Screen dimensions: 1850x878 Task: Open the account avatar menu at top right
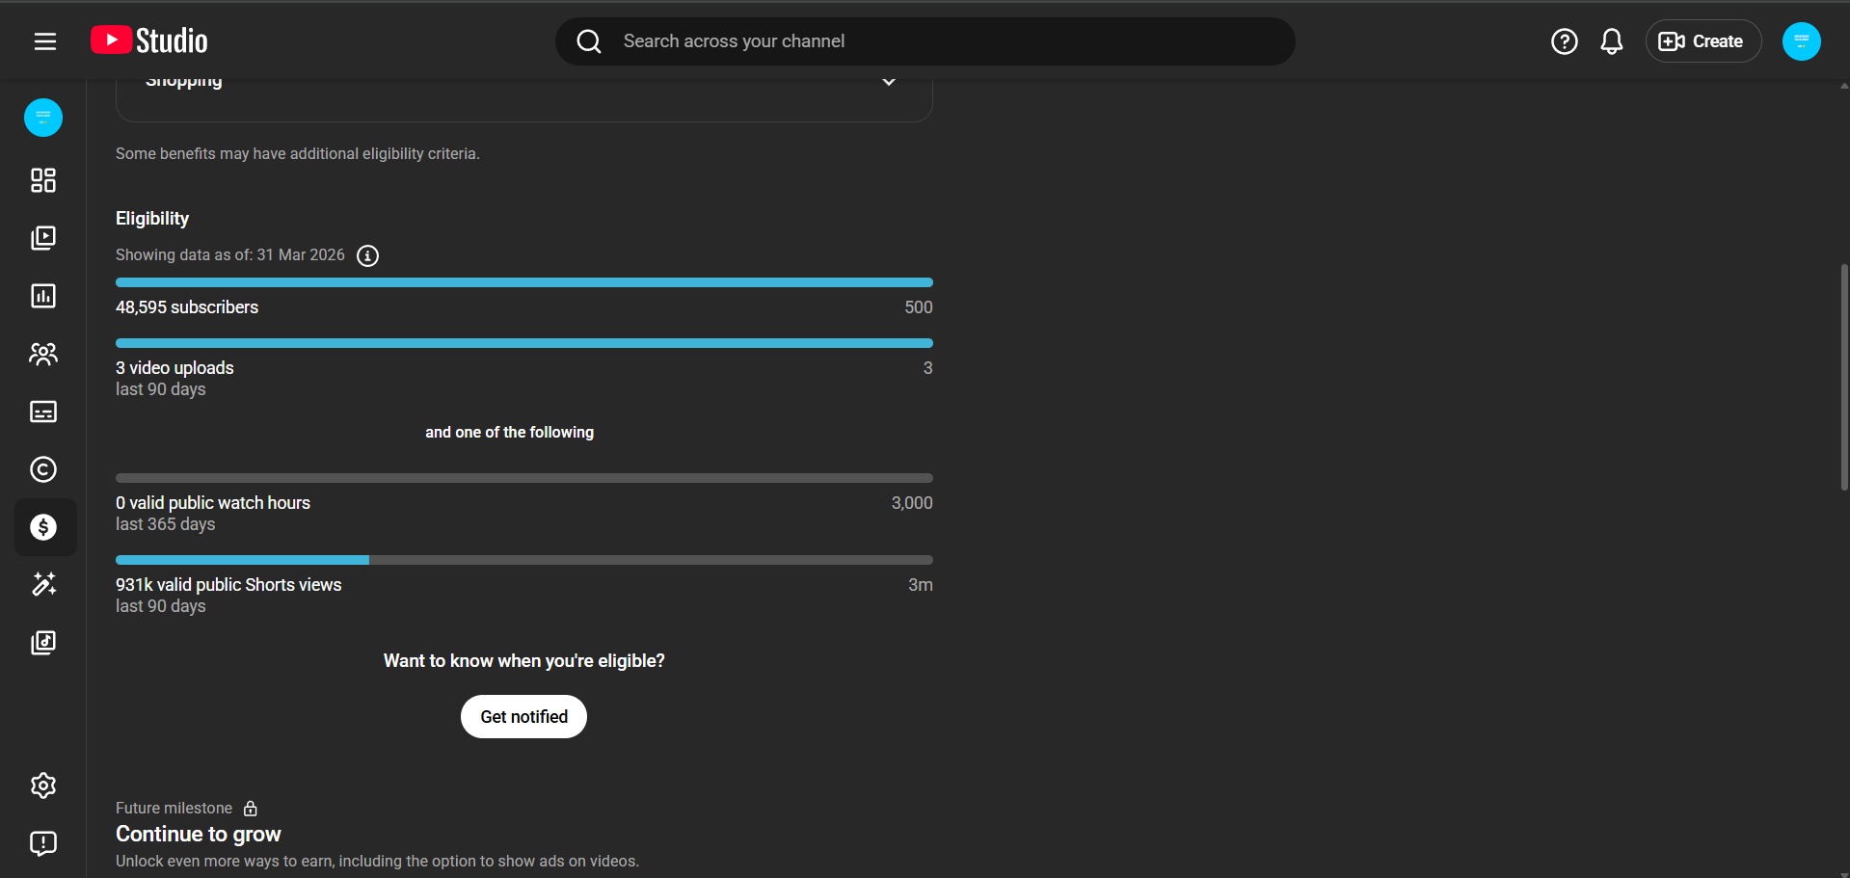[x=1801, y=41]
